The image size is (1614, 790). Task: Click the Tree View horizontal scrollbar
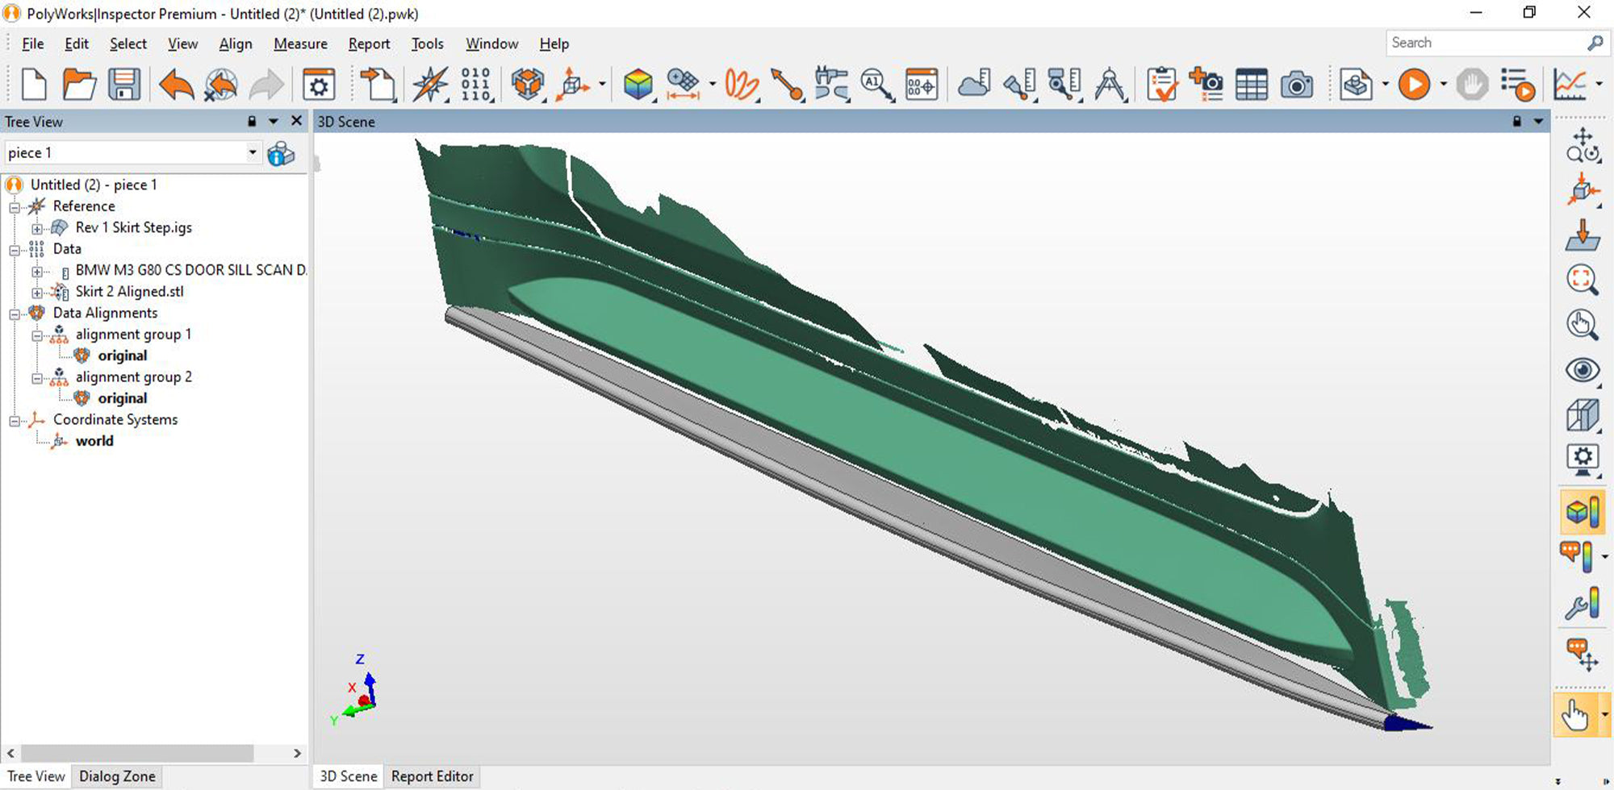click(137, 753)
